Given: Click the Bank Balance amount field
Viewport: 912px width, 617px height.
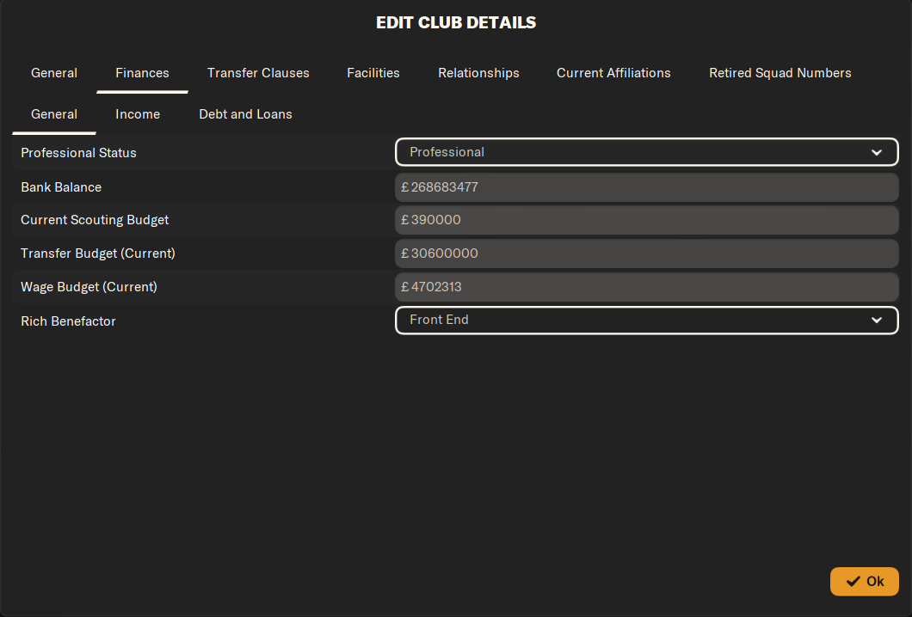Looking at the screenshot, I should click(x=646, y=186).
